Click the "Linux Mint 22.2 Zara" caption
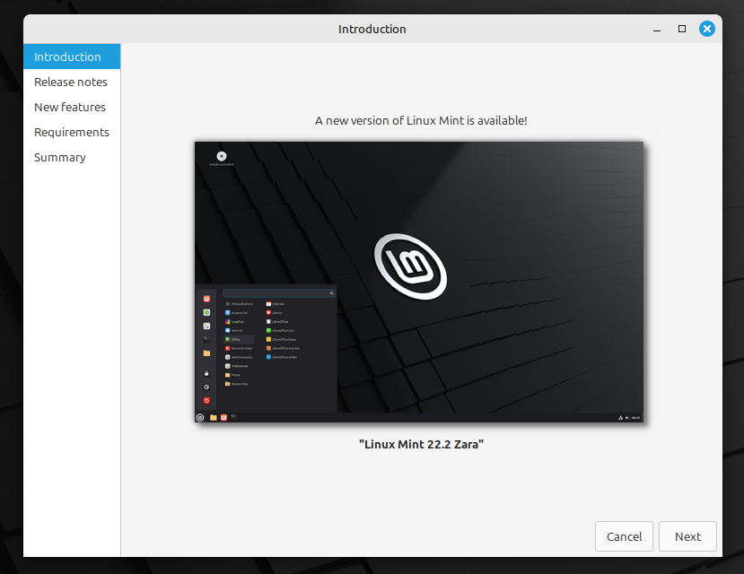 [x=421, y=444]
